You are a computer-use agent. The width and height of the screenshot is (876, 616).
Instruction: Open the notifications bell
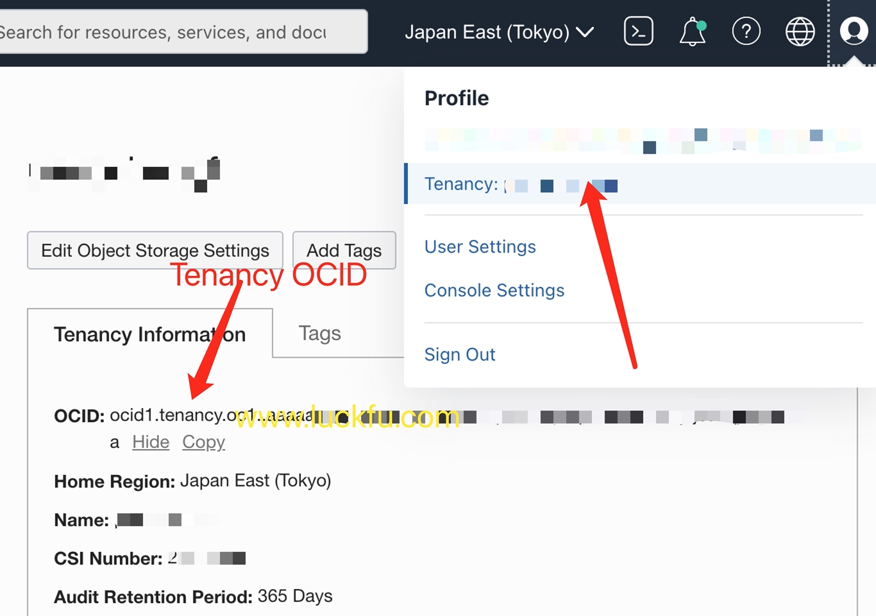(x=693, y=31)
